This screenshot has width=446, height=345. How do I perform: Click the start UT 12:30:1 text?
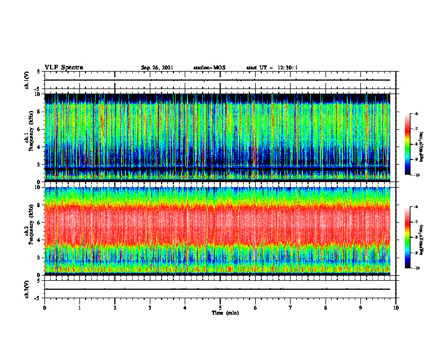[272, 68]
